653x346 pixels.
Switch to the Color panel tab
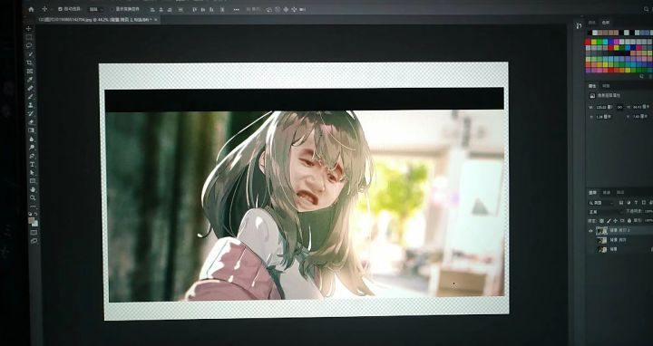click(591, 23)
